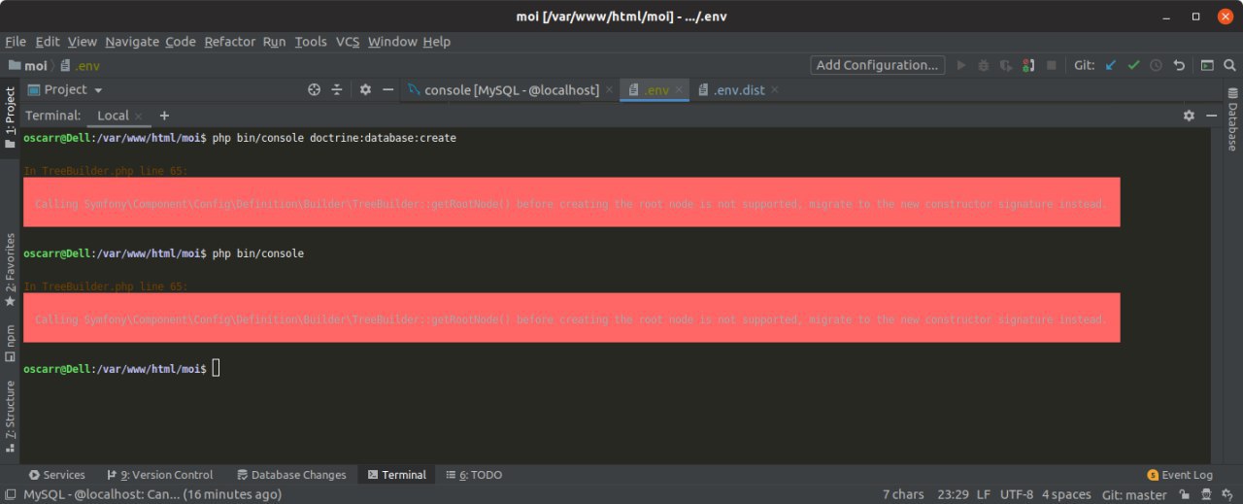Click the Terminal tool window button
Screen dimensions: 1243x504
coord(395,475)
